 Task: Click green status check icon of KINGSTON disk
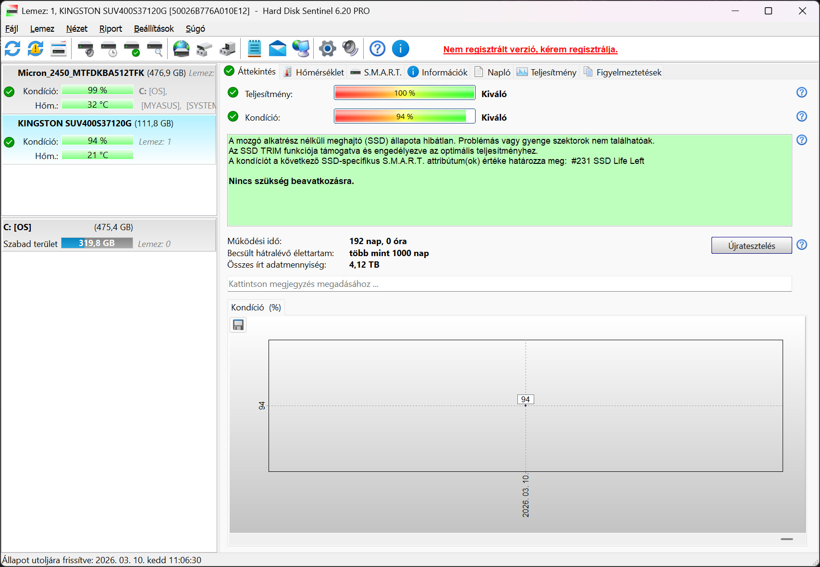[x=9, y=142]
